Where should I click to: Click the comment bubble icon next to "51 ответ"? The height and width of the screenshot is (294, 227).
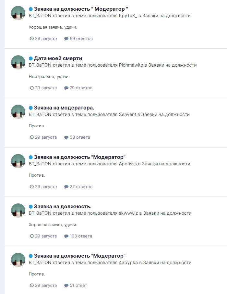coord(66,285)
